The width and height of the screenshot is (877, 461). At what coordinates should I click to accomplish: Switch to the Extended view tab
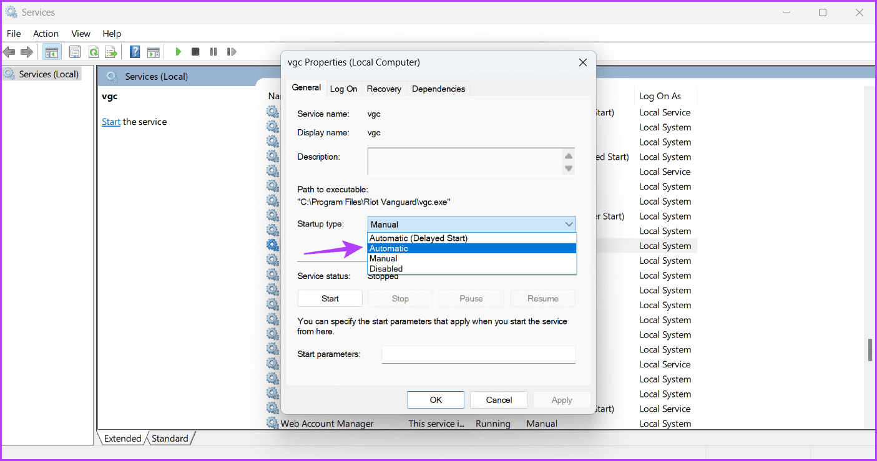point(122,439)
